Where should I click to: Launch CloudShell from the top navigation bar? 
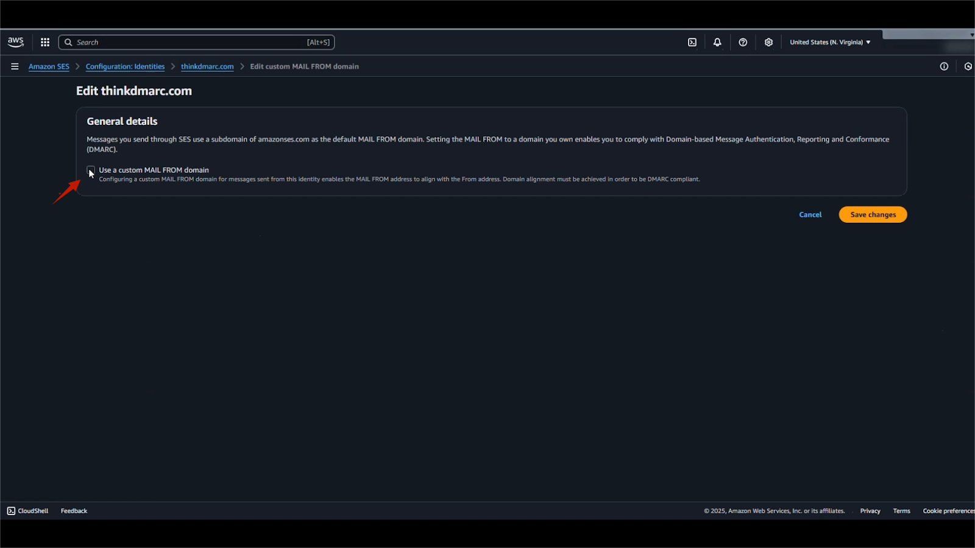point(692,42)
